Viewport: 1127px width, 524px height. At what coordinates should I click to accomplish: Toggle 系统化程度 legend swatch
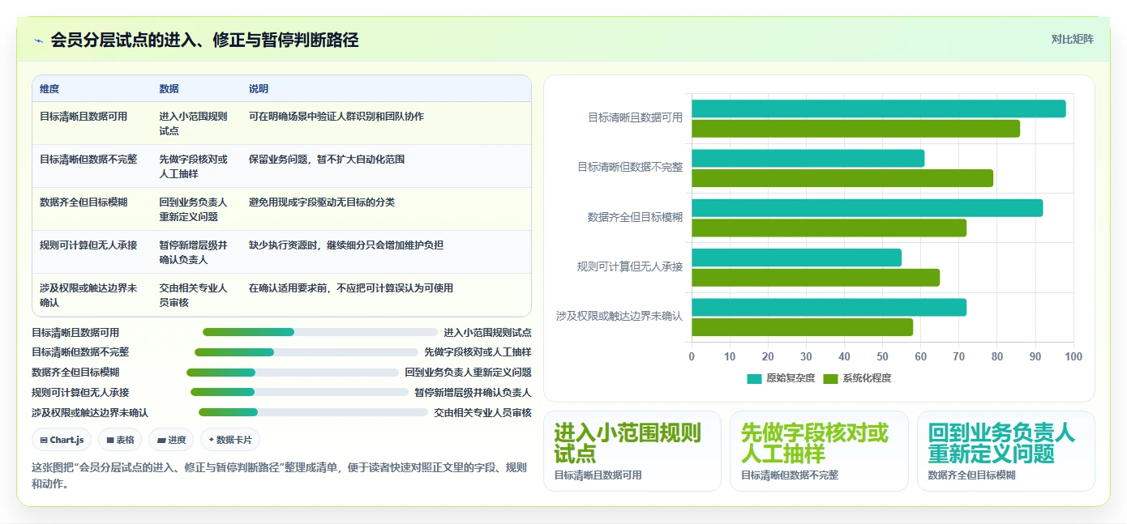830,378
